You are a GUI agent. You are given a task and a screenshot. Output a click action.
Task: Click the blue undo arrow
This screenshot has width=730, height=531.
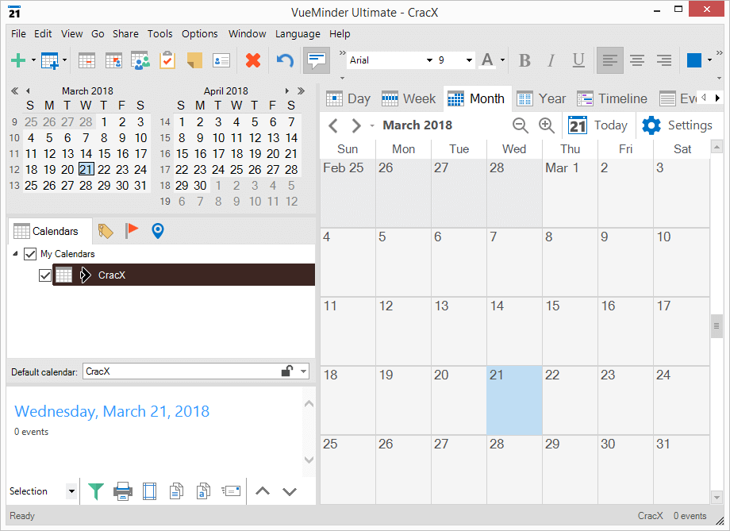[x=285, y=60]
